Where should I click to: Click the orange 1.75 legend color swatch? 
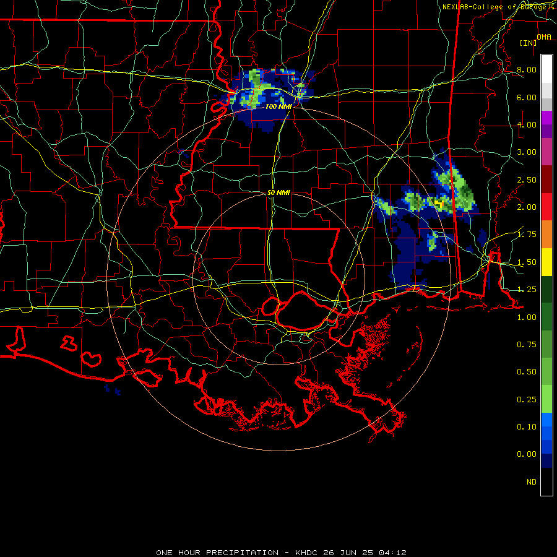click(546, 235)
